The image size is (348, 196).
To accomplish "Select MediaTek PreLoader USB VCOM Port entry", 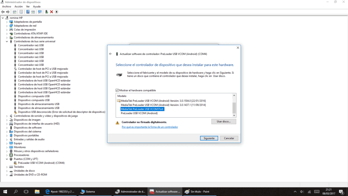I will (x=142, y=109).
